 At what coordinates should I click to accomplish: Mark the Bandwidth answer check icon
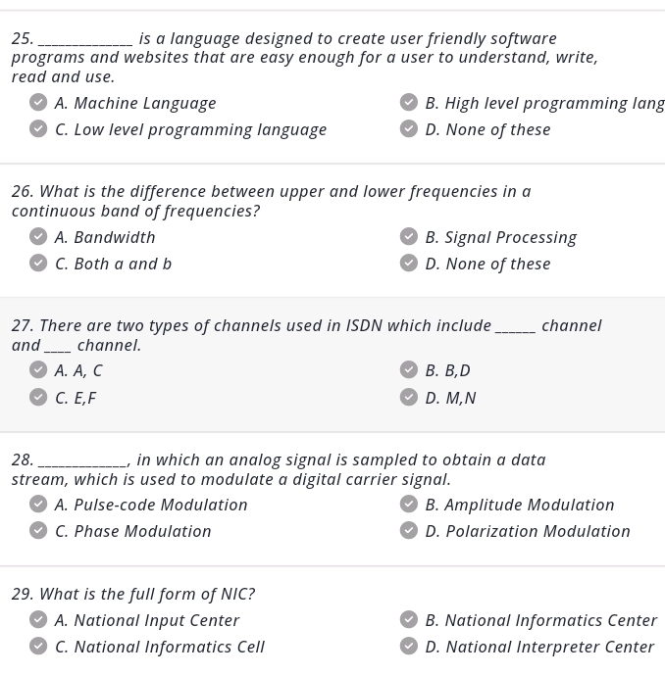[x=38, y=237]
